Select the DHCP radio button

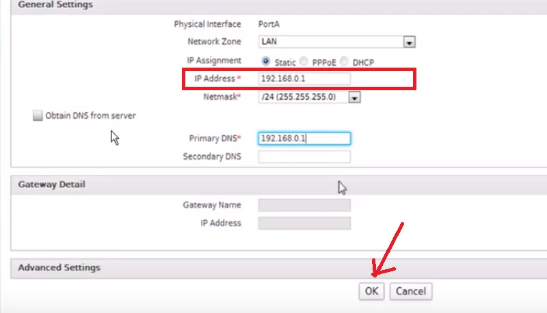click(345, 61)
